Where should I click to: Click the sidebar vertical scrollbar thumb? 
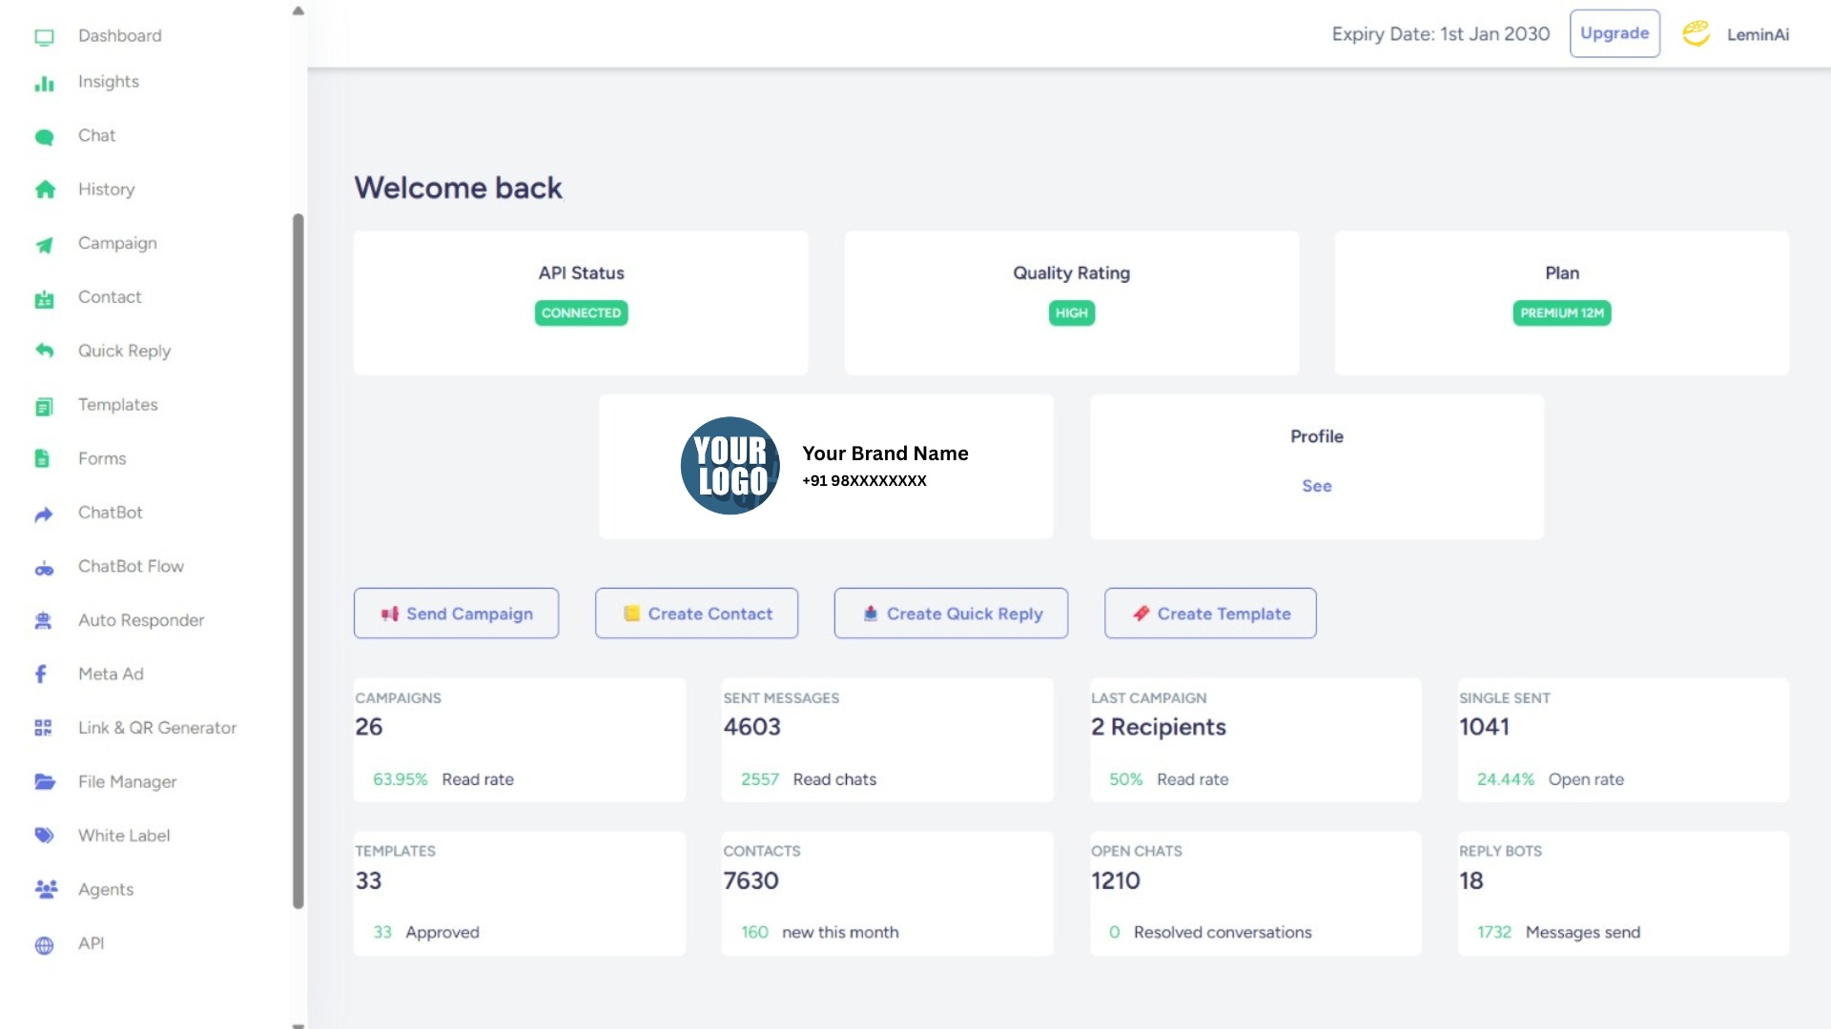(298, 560)
